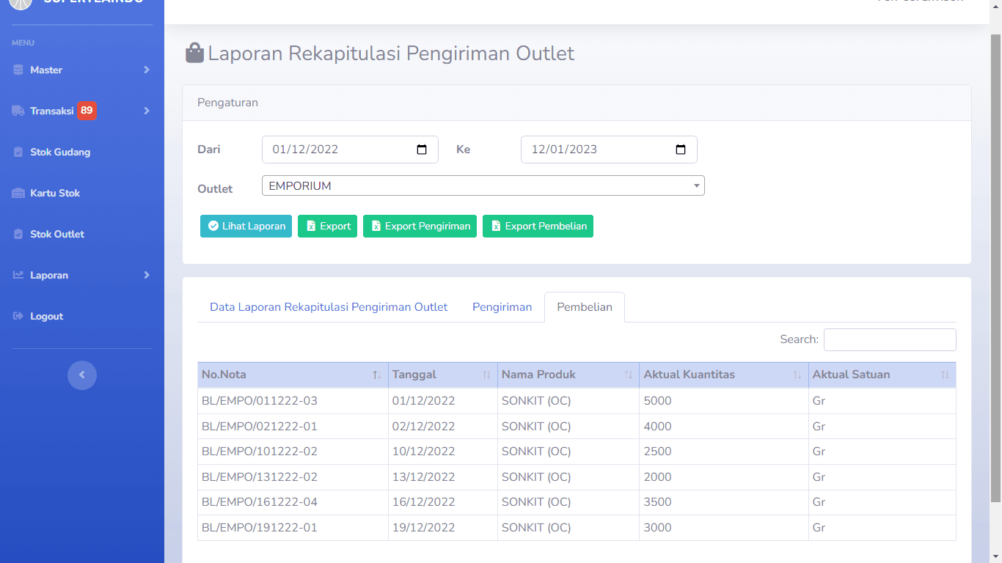Image resolution: width=1002 pixels, height=563 pixels.
Task: Sort by Aktual Satuan using its sort arrows
Action: [x=945, y=375]
